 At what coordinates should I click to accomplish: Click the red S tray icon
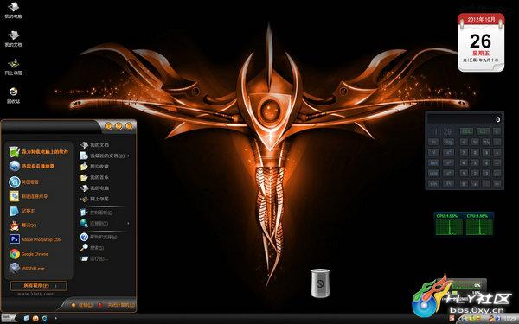point(452,319)
